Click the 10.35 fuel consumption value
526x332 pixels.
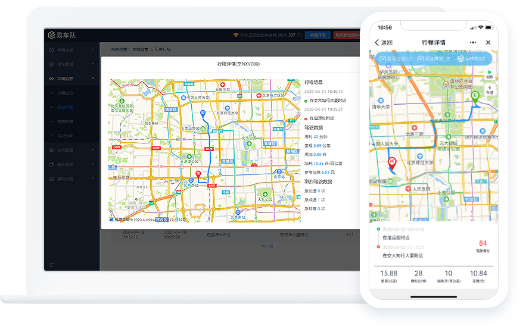pos(319,164)
